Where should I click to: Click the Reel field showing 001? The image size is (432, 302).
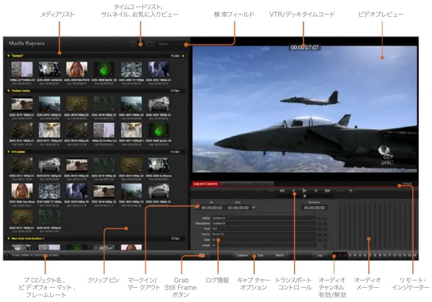point(264,229)
